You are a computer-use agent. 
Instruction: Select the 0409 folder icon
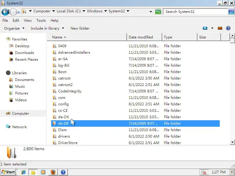(54, 46)
